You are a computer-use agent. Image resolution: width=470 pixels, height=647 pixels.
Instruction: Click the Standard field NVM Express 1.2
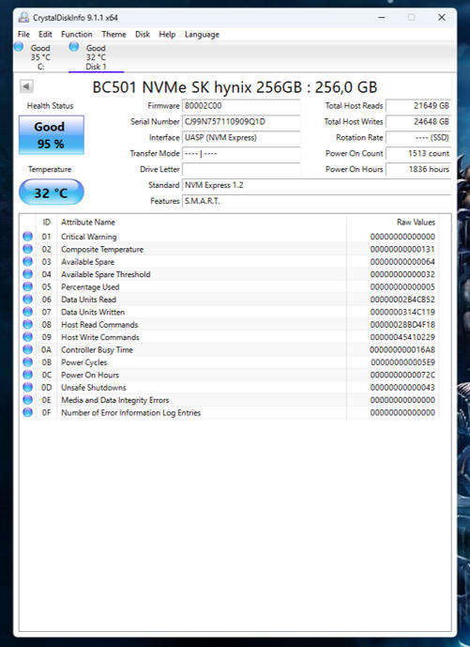[317, 185]
